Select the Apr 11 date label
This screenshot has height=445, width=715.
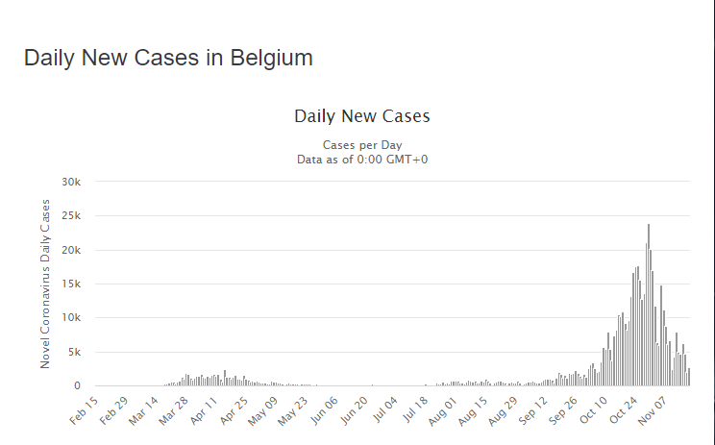tap(205, 410)
